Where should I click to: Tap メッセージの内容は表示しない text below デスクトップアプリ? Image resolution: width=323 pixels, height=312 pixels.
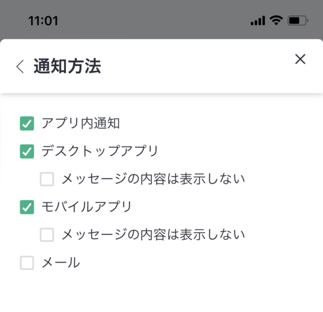(153, 179)
